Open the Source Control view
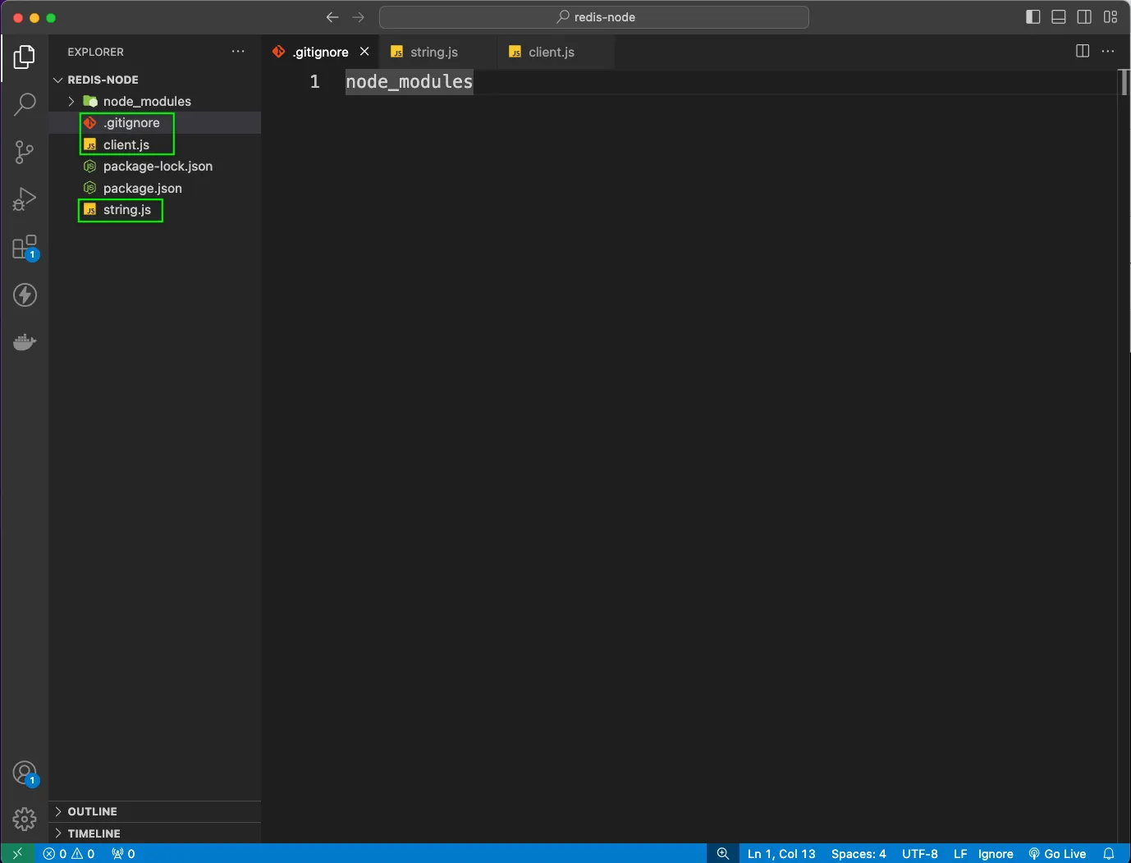This screenshot has height=863, width=1131. pyautogui.click(x=25, y=152)
